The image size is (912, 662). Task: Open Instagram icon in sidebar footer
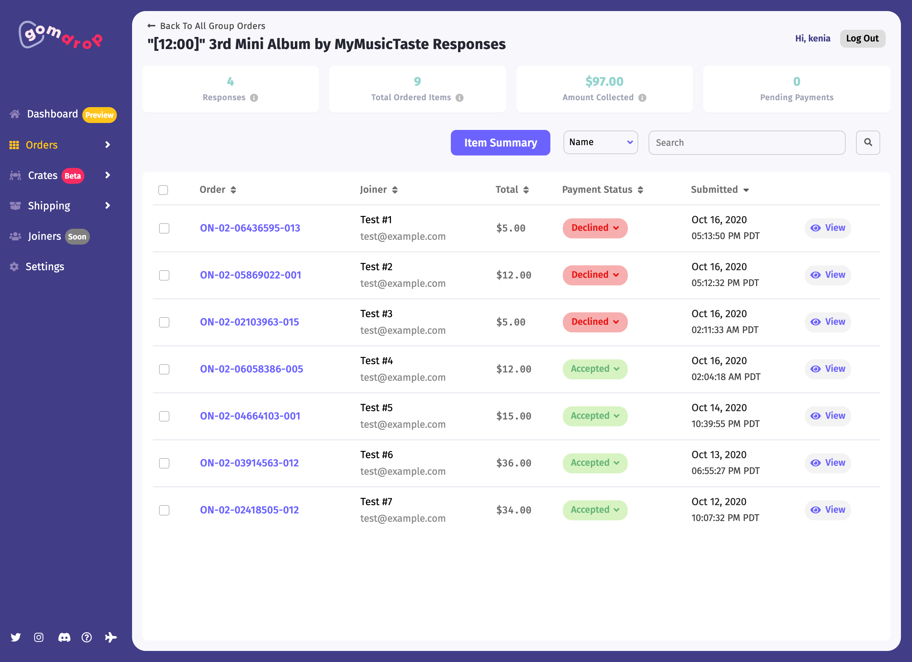pyautogui.click(x=39, y=637)
